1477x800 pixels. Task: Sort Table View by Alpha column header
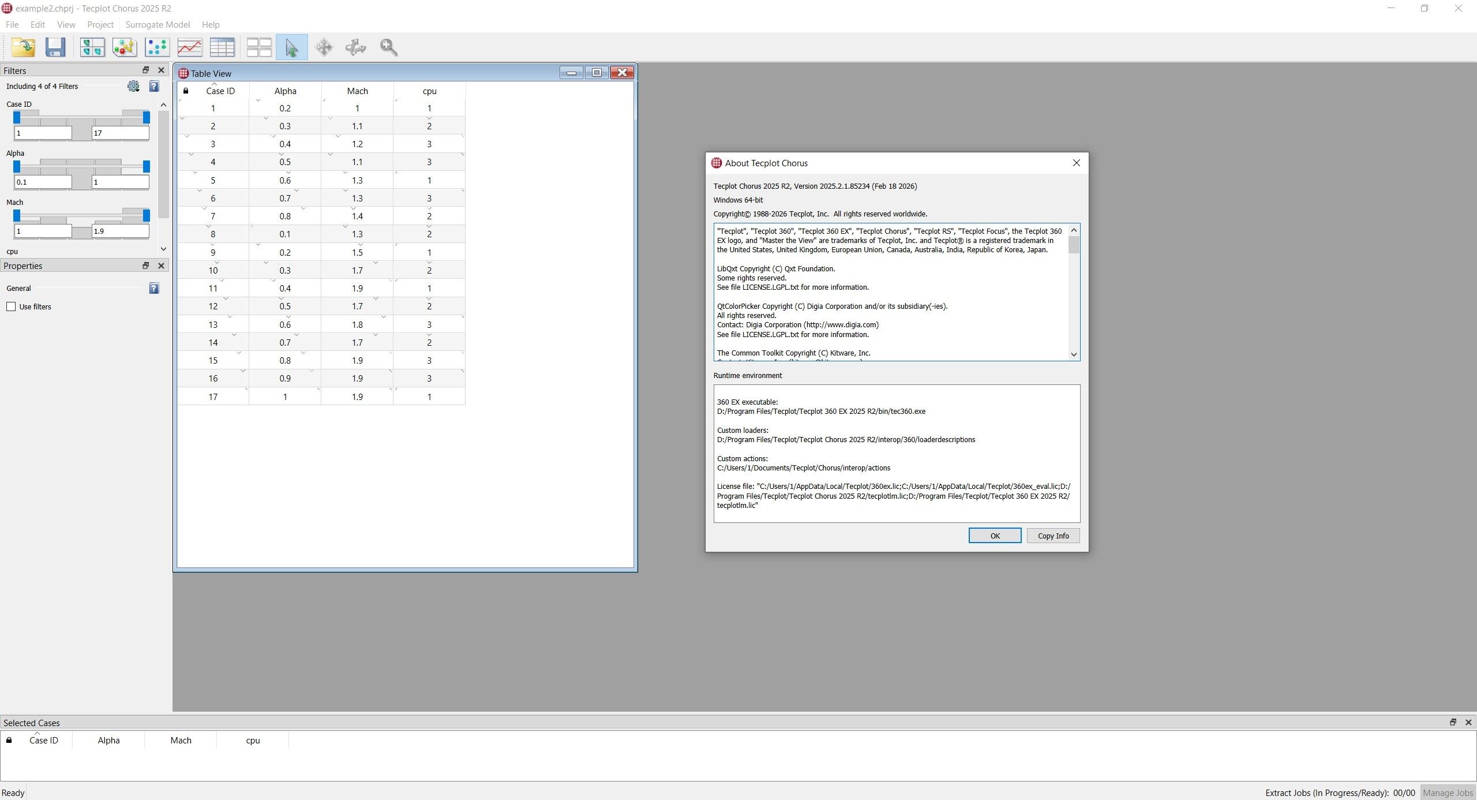coord(285,91)
